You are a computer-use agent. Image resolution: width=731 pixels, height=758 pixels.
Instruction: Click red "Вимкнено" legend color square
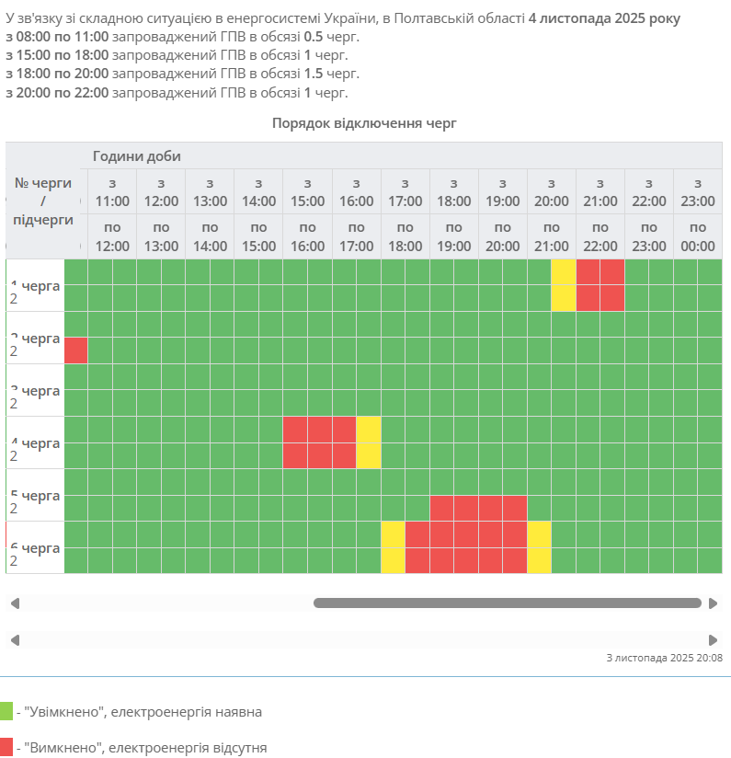[x=6, y=747]
